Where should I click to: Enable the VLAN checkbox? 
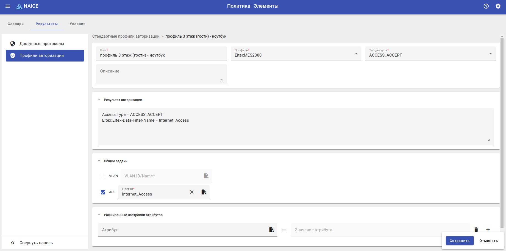click(103, 176)
